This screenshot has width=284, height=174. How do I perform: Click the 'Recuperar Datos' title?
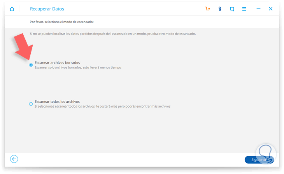47,9
